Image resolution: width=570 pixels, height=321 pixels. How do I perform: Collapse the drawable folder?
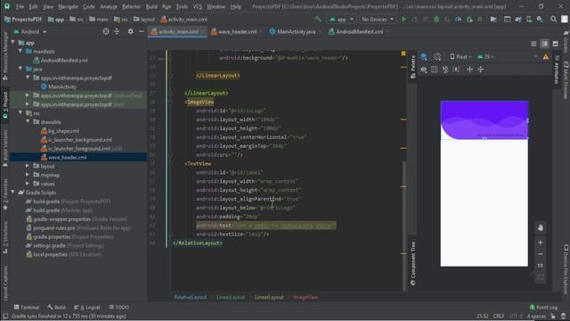pos(28,122)
